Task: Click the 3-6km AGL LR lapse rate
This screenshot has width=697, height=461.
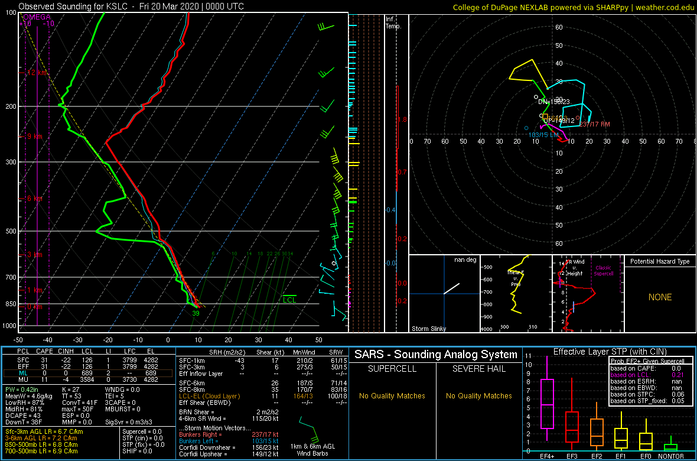Action: (x=43, y=439)
